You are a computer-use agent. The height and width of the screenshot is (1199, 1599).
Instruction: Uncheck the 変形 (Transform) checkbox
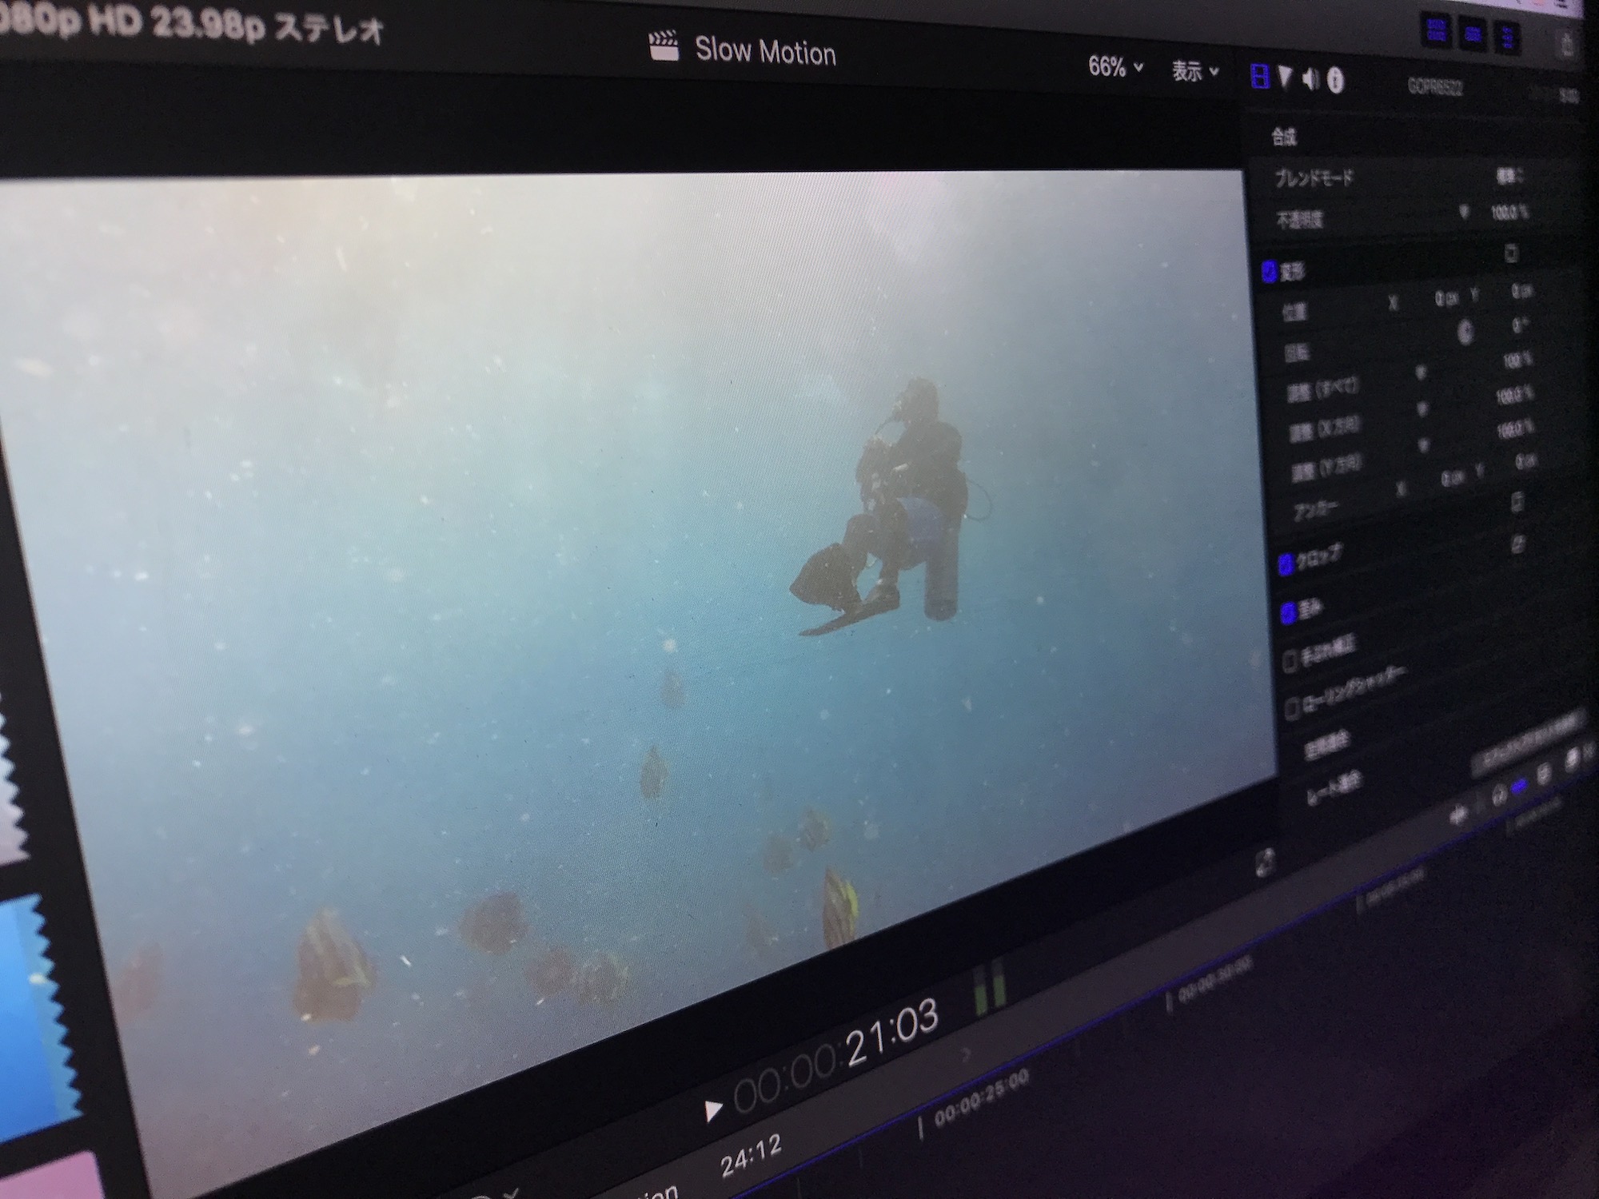[x=1269, y=273]
